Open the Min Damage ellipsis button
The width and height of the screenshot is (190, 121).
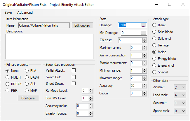click(143, 33)
